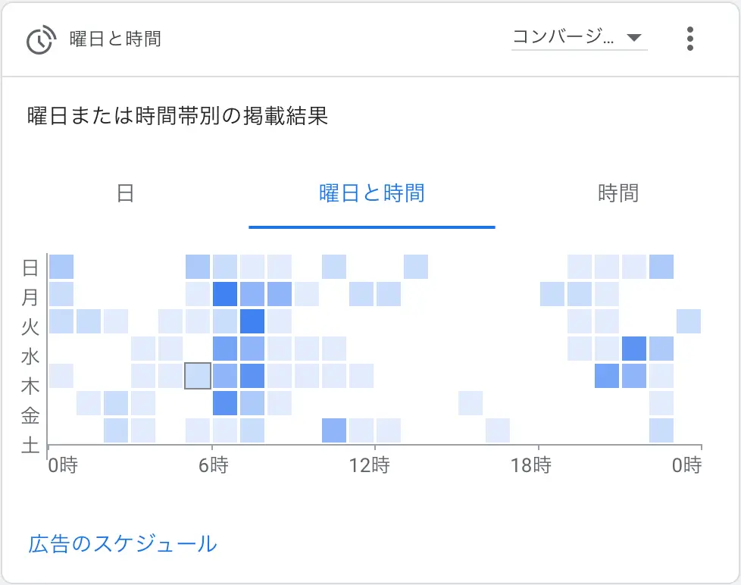This screenshot has height=585, width=741.
Task: Click the dark Tuesday cell near 7時
Action: (x=251, y=321)
